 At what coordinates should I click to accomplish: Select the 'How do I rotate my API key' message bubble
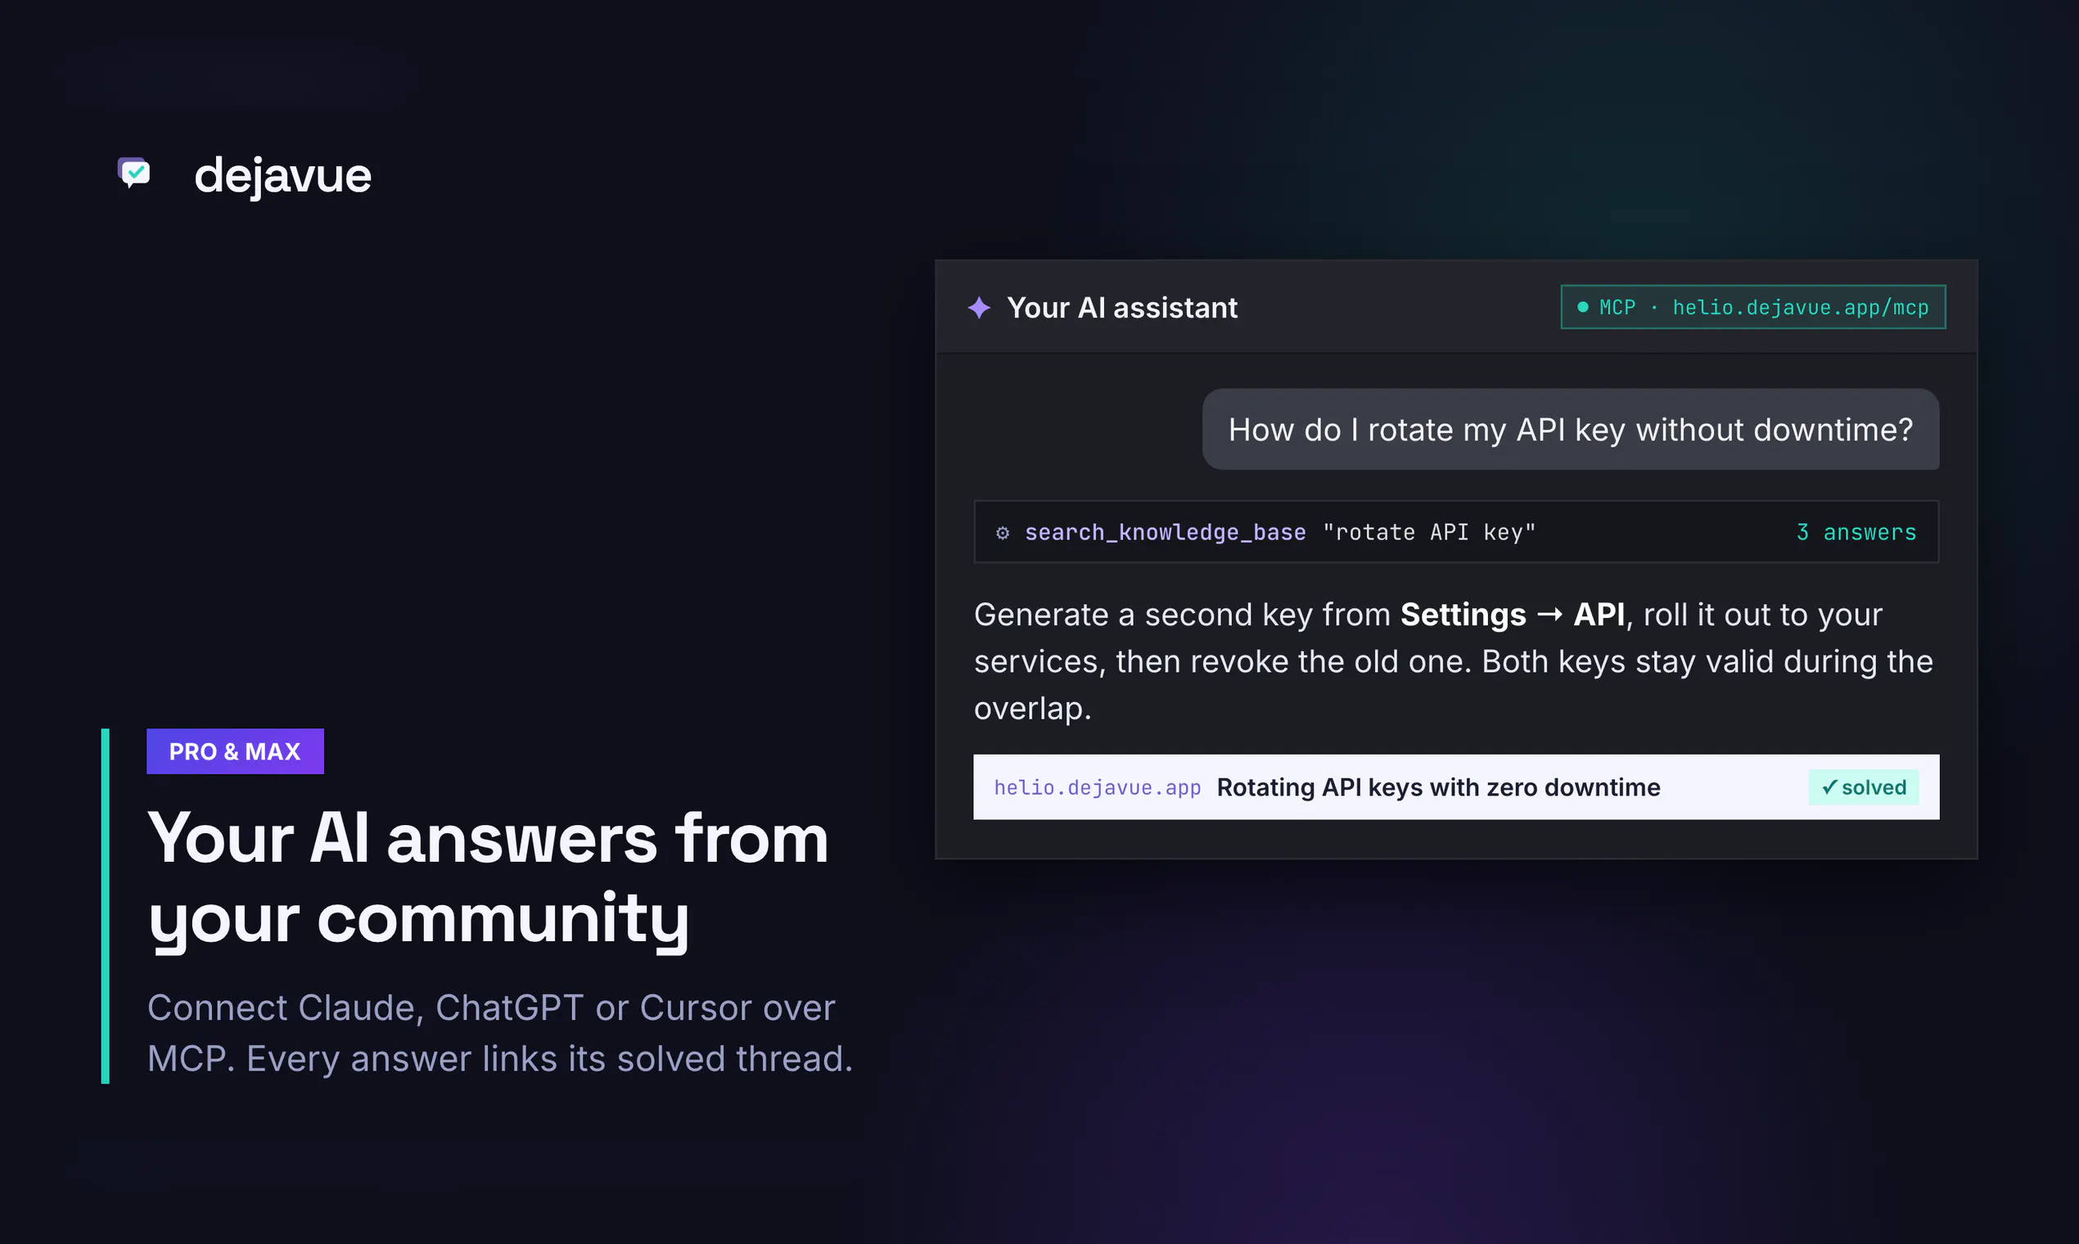pyautogui.click(x=1570, y=429)
